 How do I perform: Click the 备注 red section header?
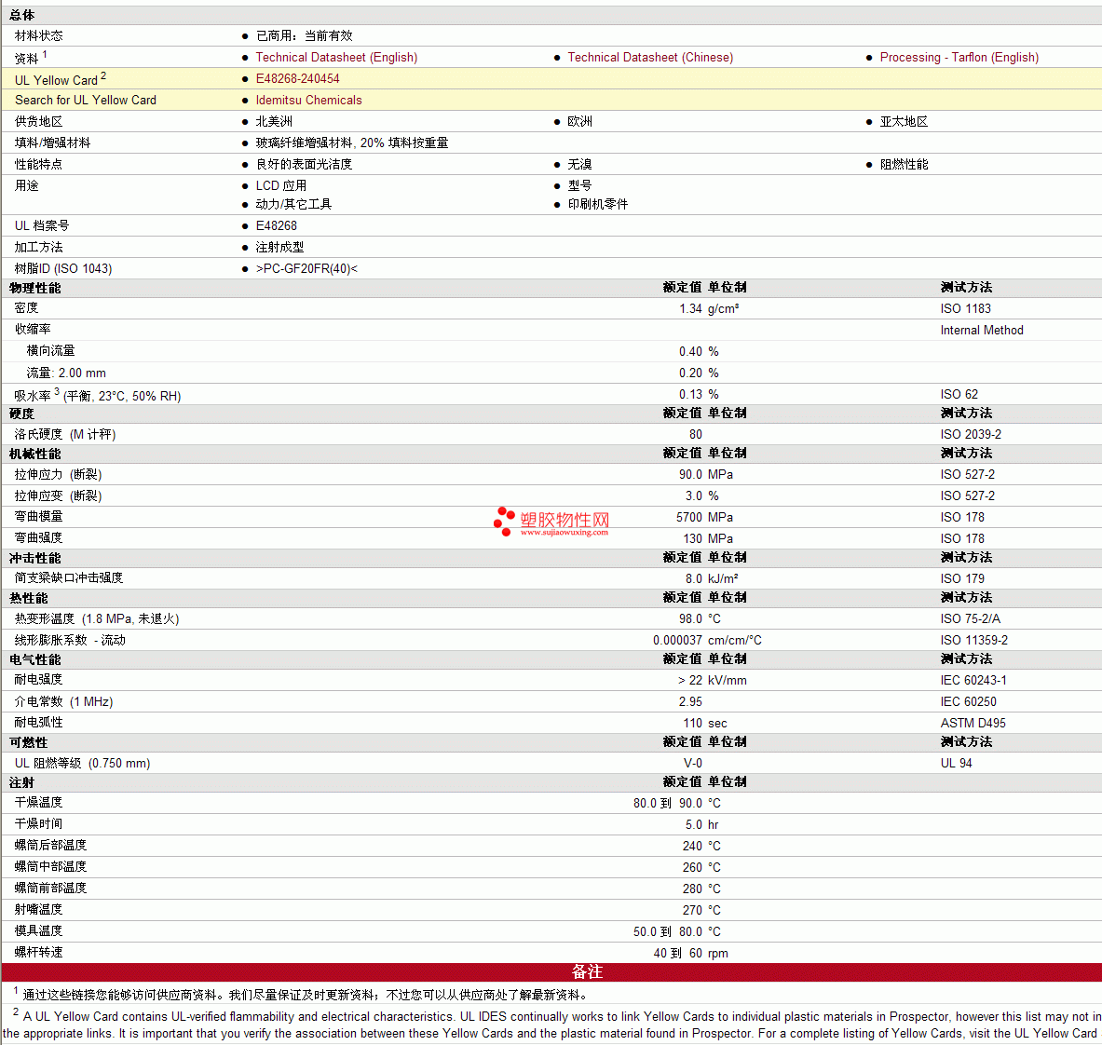pos(551,972)
